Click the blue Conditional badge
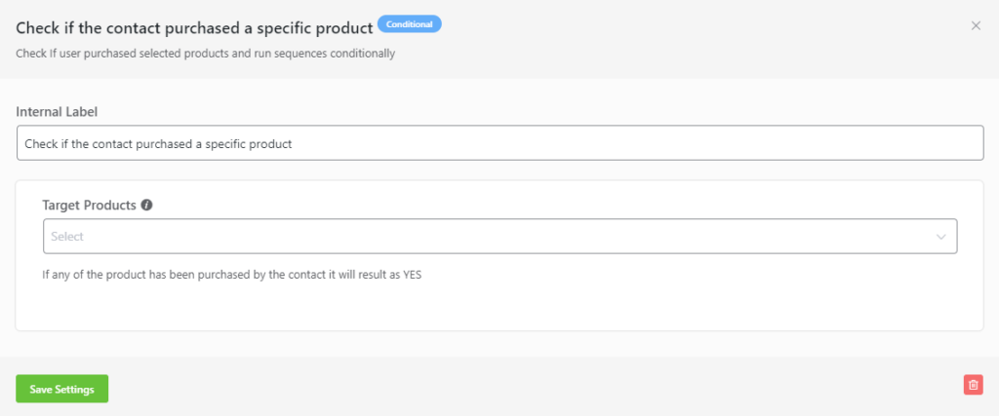Viewport: 999px width, 416px height. (x=409, y=24)
